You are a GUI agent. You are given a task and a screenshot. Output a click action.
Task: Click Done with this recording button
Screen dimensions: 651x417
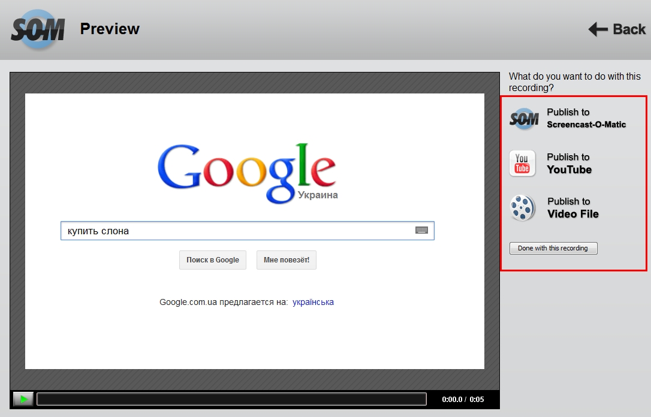(x=553, y=248)
